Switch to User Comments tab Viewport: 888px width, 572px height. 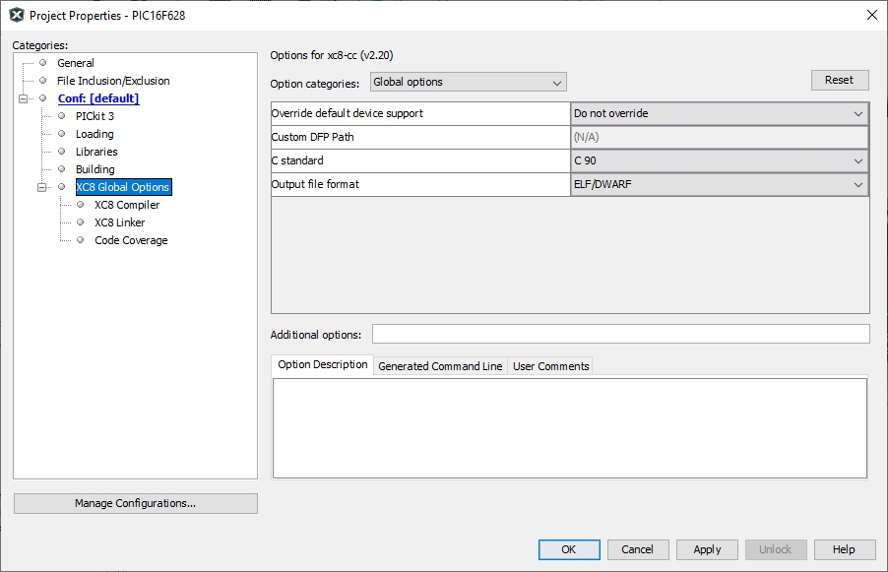[550, 366]
